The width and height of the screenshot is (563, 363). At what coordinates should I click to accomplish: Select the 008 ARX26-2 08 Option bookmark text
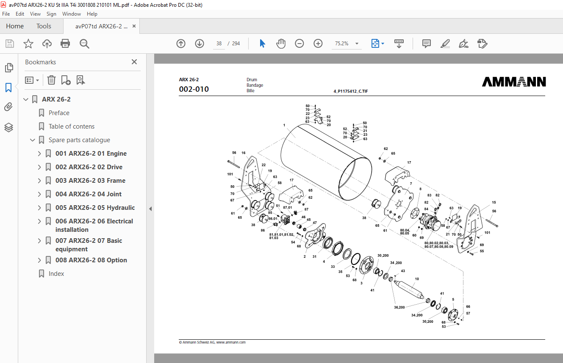(x=91, y=260)
